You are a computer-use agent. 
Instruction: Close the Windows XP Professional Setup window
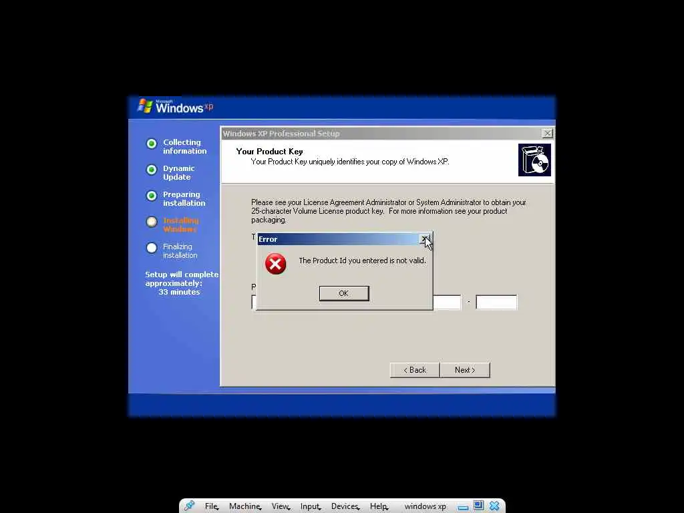(547, 134)
